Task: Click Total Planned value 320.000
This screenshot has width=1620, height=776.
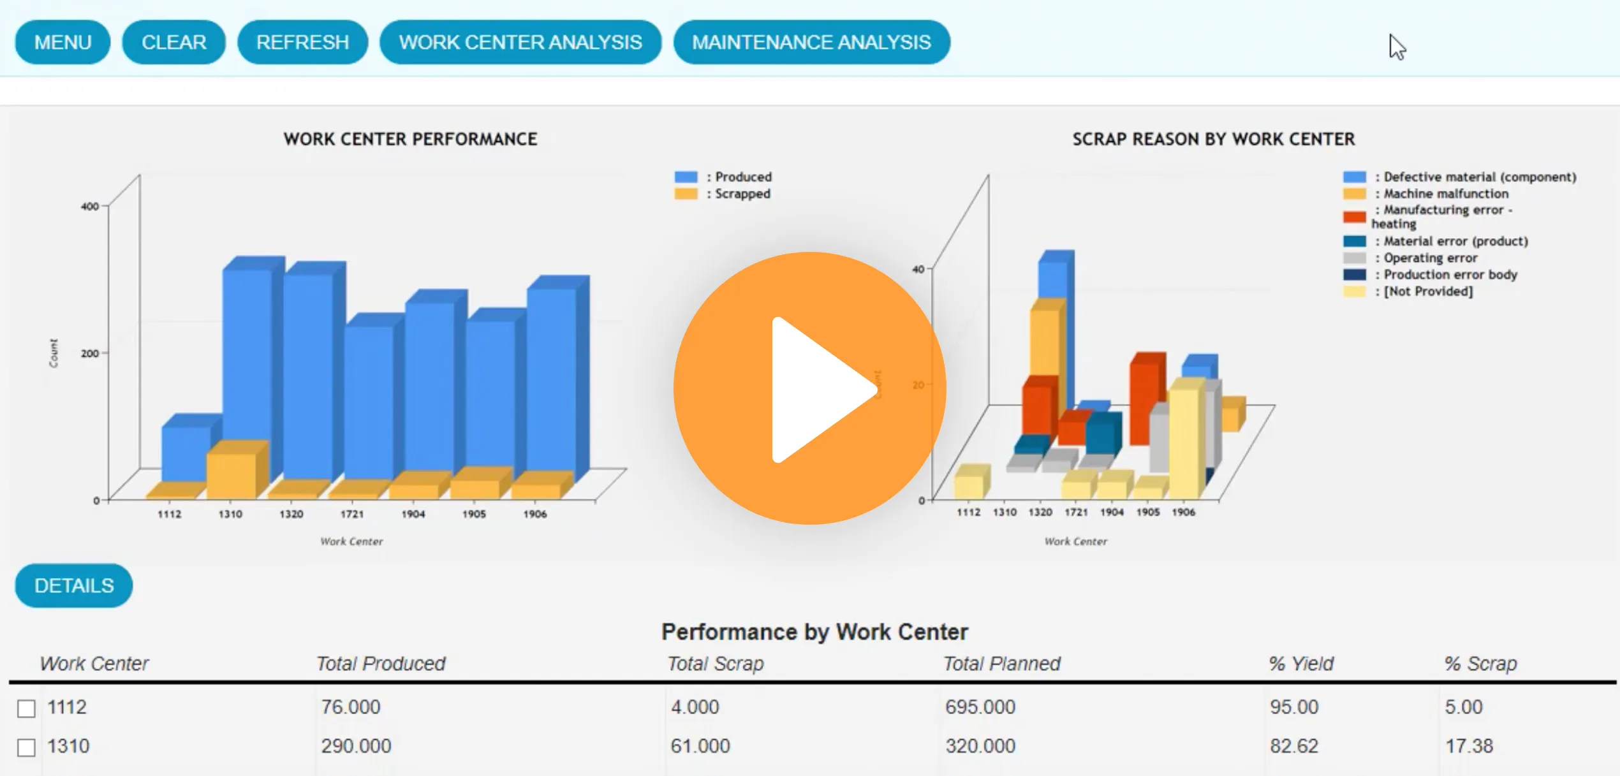Action: (x=980, y=745)
